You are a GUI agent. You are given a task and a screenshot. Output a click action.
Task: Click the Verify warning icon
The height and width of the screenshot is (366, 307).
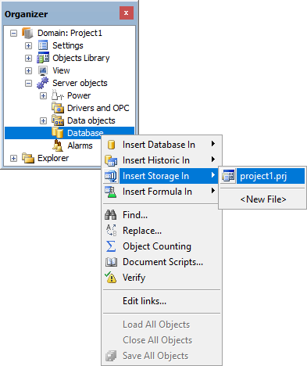tap(111, 278)
